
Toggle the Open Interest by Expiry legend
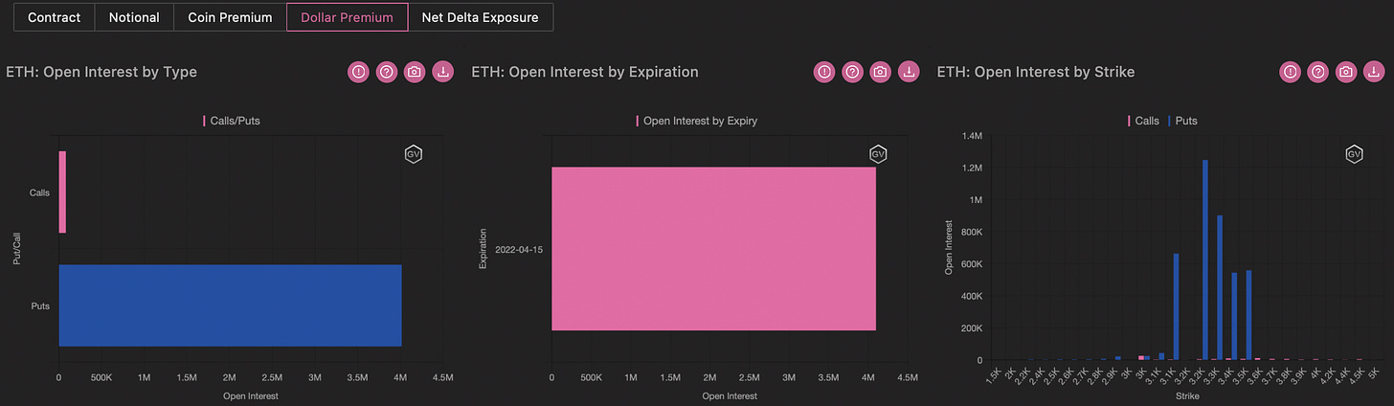tap(696, 122)
